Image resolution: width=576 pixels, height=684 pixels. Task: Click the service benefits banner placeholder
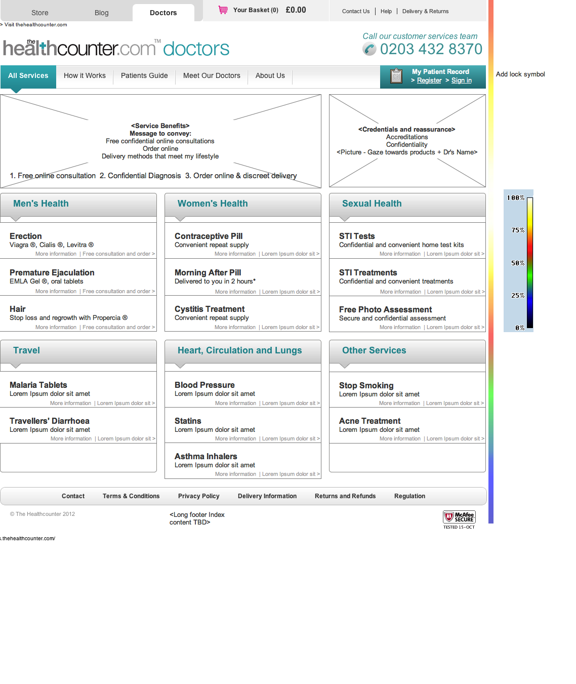[x=160, y=141]
